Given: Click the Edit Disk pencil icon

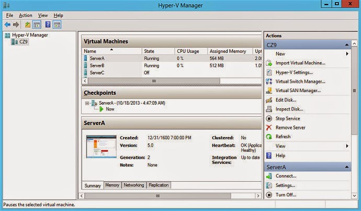Looking at the screenshot, I should (269, 100).
